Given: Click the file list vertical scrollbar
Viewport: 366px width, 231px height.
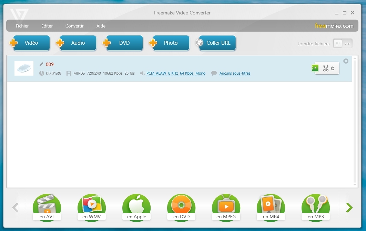Looking at the screenshot, I should (355, 121).
